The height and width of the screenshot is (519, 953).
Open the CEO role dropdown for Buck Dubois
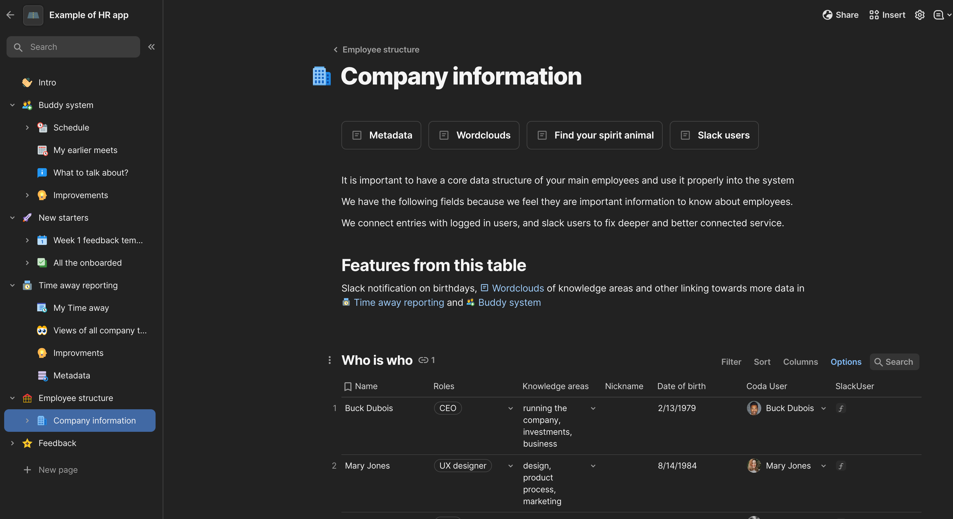pos(510,408)
